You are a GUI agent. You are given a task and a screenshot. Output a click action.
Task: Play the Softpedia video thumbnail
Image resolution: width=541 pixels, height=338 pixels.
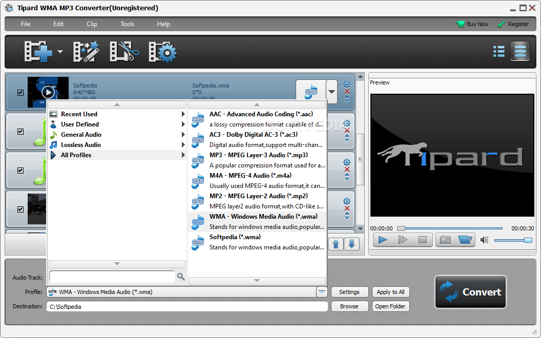coord(48,92)
